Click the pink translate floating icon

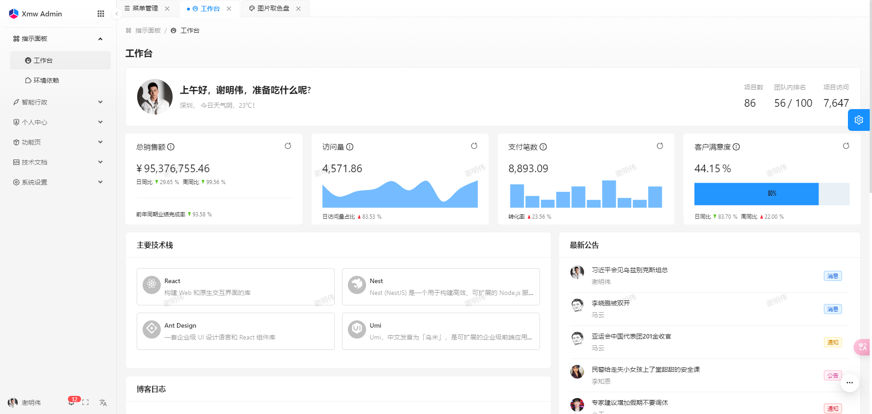click(862, 347)
